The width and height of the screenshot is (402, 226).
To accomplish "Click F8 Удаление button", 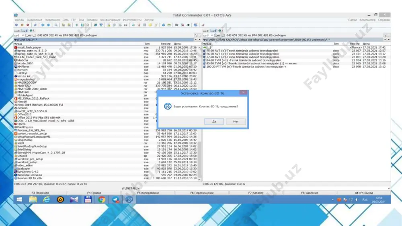I will pos(310,193).
